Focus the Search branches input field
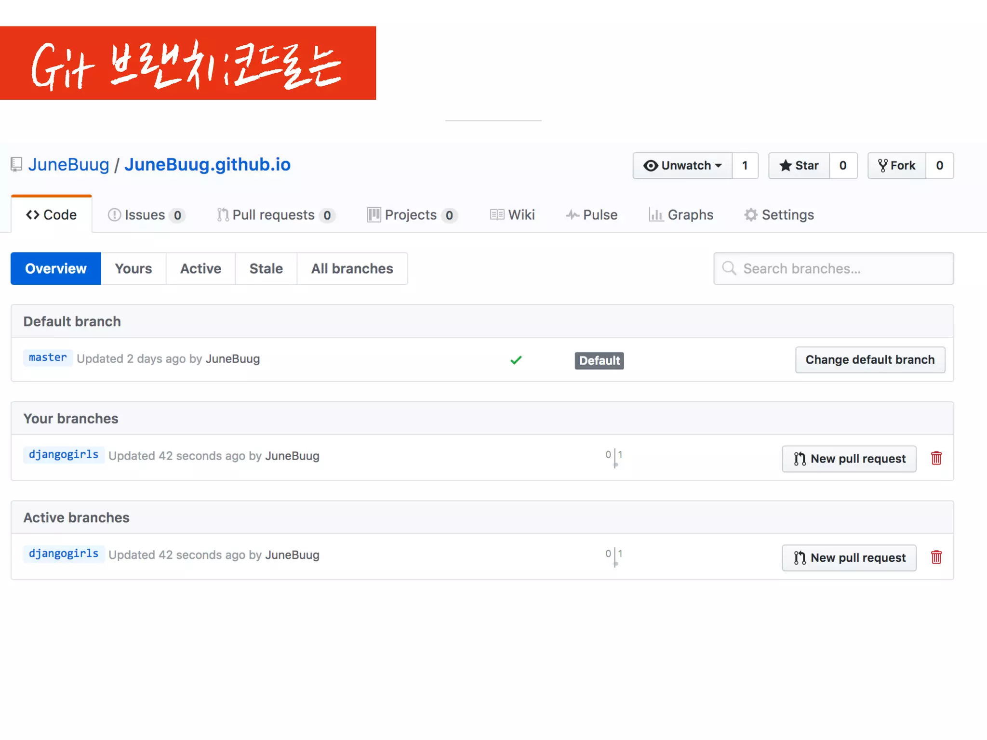Screen dimensions: 987x740 pyautogui.click(x=834, y=269)
